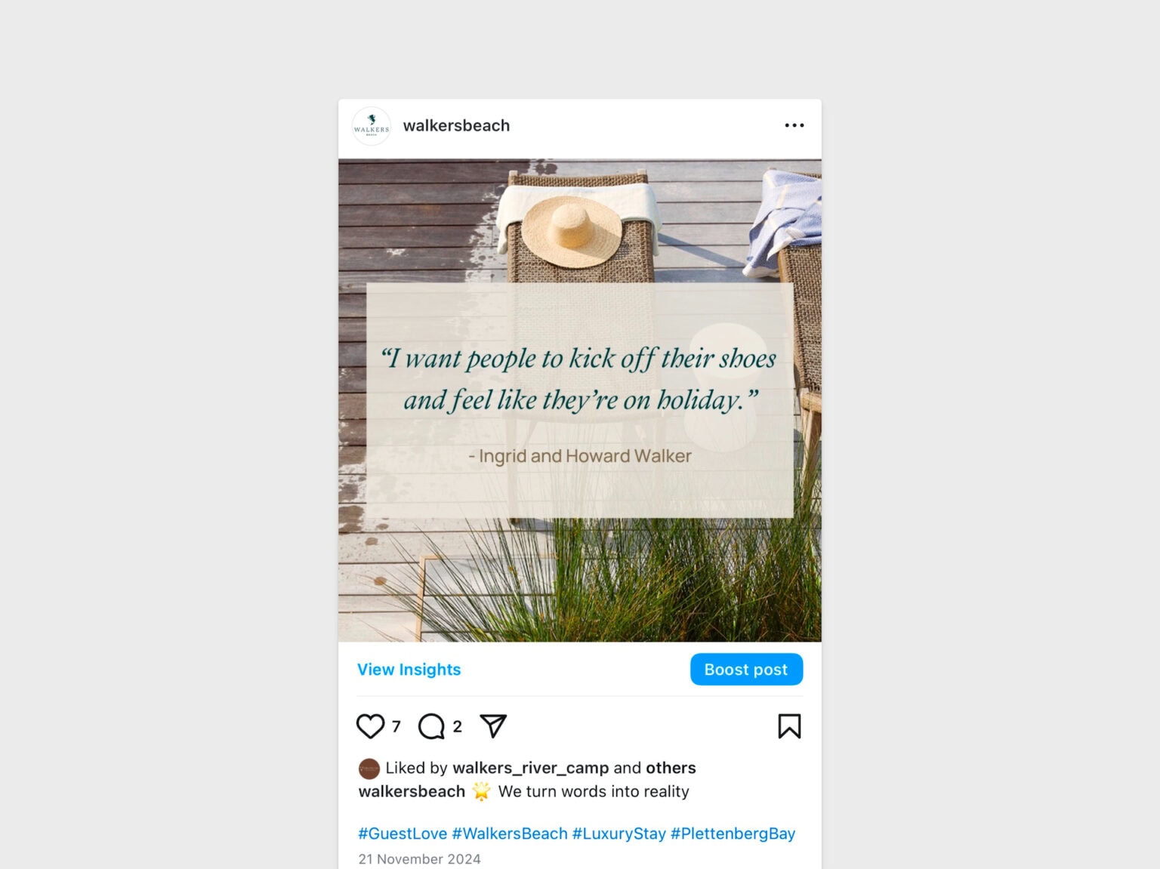Click the Boost post button

point(746,670)
